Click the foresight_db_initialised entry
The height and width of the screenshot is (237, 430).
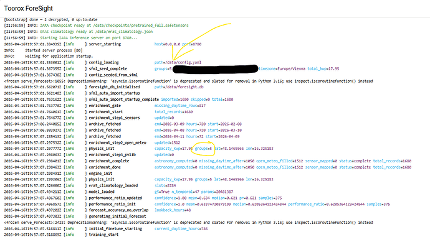[x=115, y=87]
